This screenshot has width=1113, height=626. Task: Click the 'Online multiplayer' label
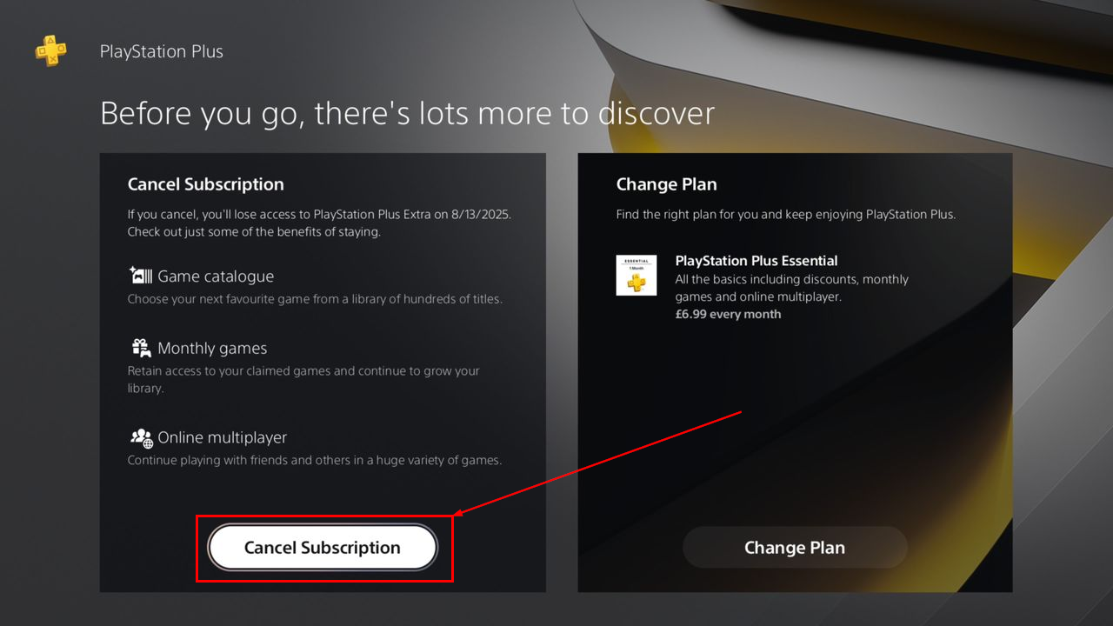(x=222, y=437)
